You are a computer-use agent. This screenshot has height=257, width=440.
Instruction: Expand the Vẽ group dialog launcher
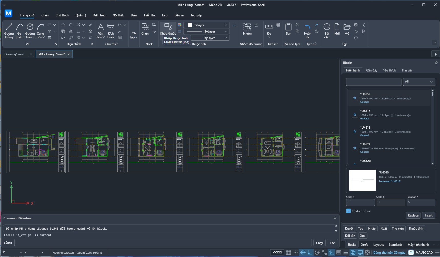[56, 44]
